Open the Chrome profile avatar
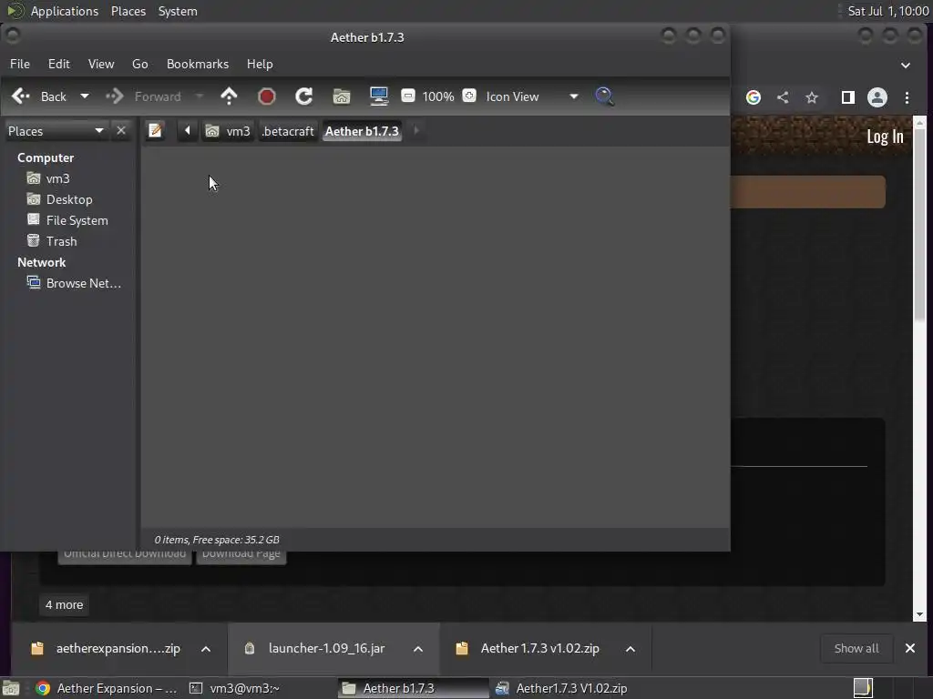This screenshot has width=933, height=699. (x=877, y=97)
